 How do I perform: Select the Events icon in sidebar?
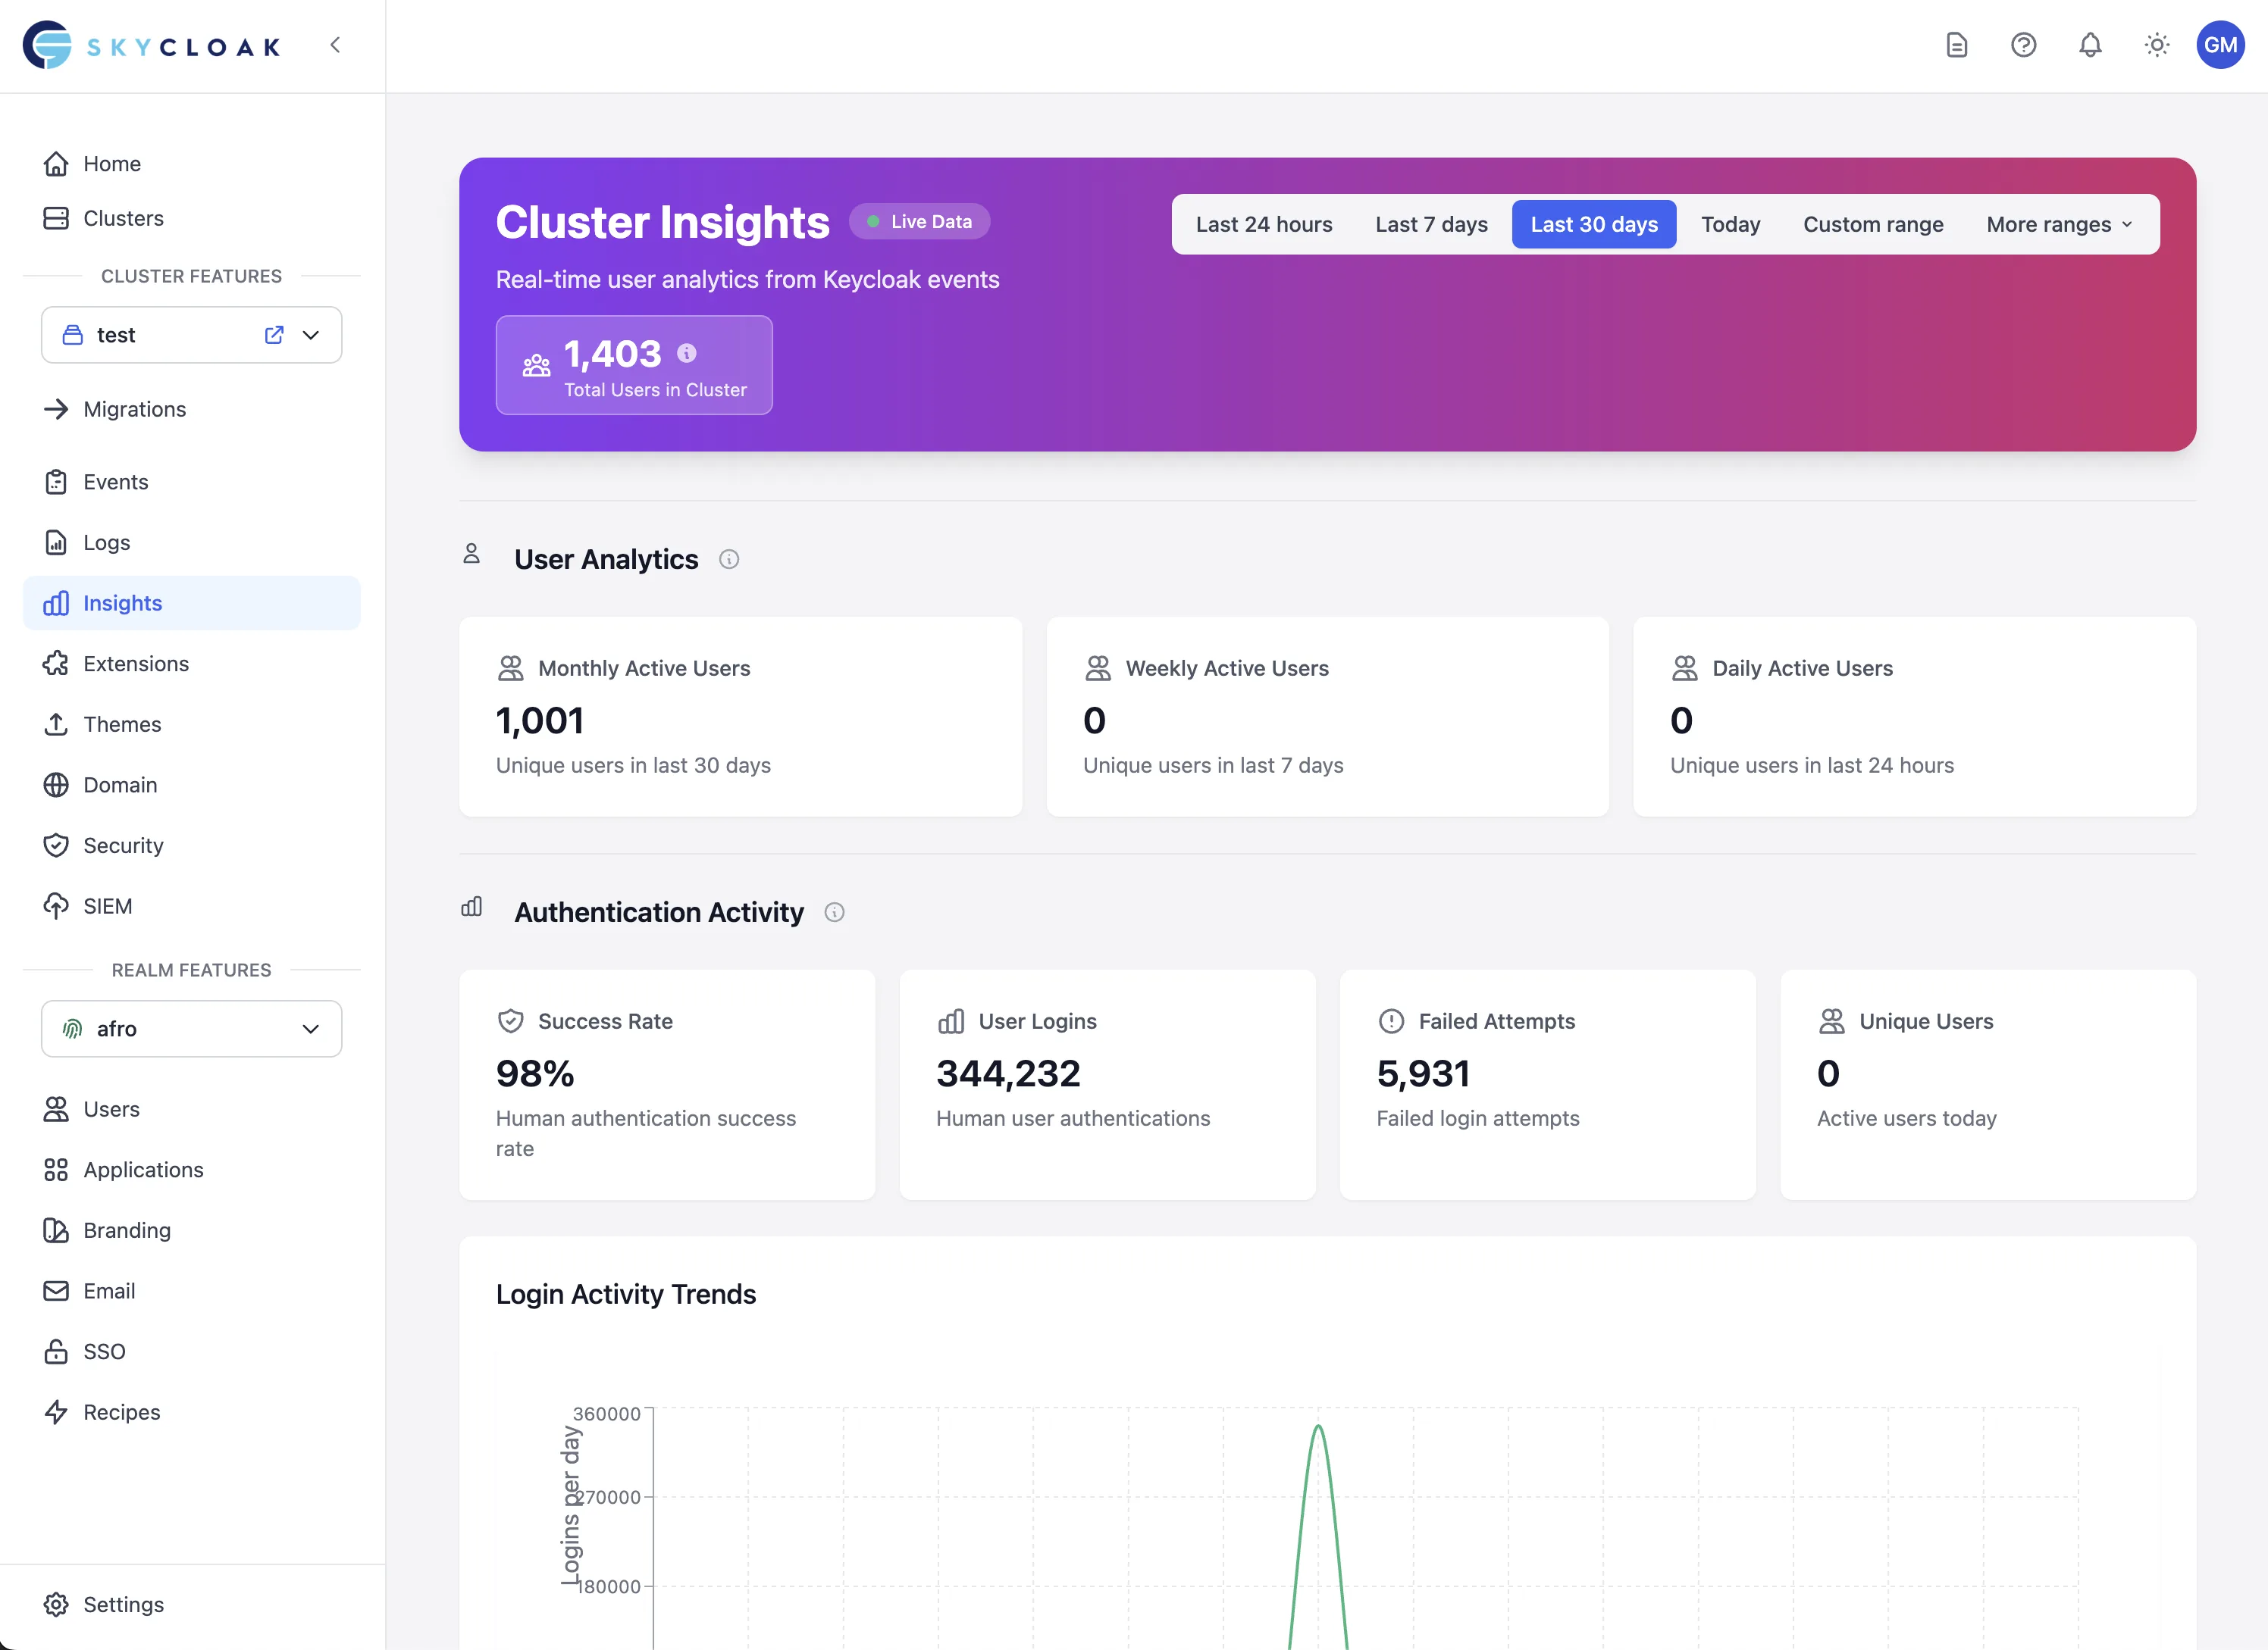pyautogui.click(x=57, y=481)
